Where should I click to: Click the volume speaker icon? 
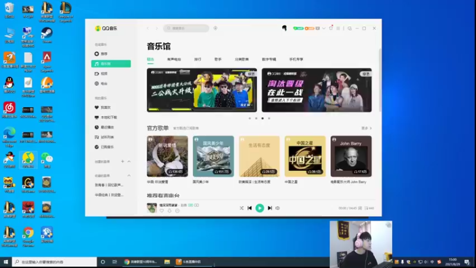coord(277,208)
